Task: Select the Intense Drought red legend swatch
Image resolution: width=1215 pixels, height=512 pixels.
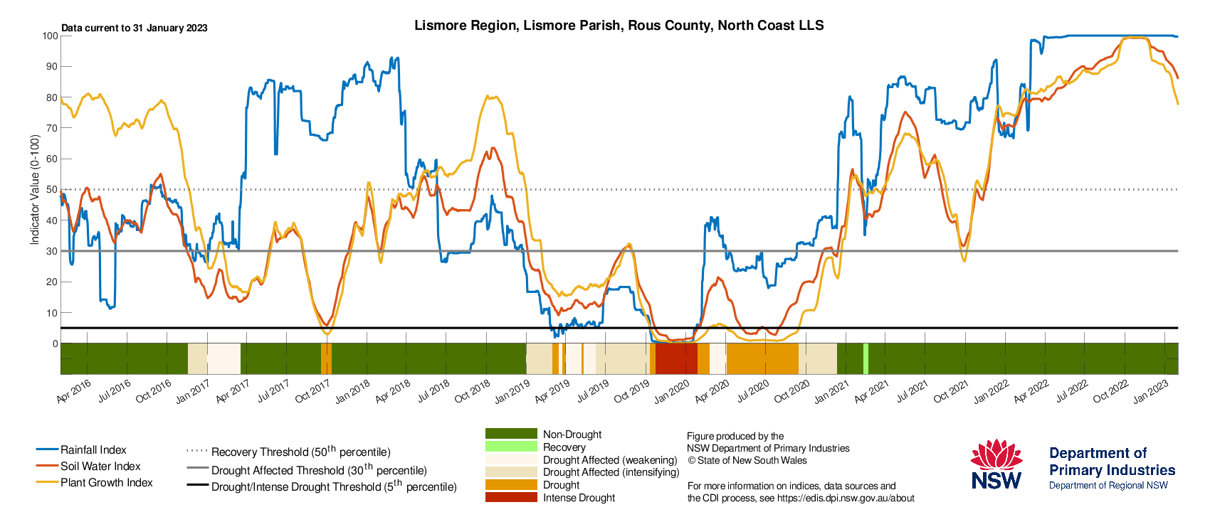Action: tap(511, 497)
